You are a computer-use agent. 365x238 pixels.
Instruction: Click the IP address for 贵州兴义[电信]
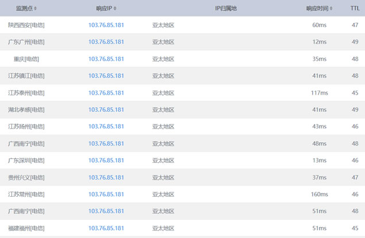pyautogui.click(x=106, y=178)
